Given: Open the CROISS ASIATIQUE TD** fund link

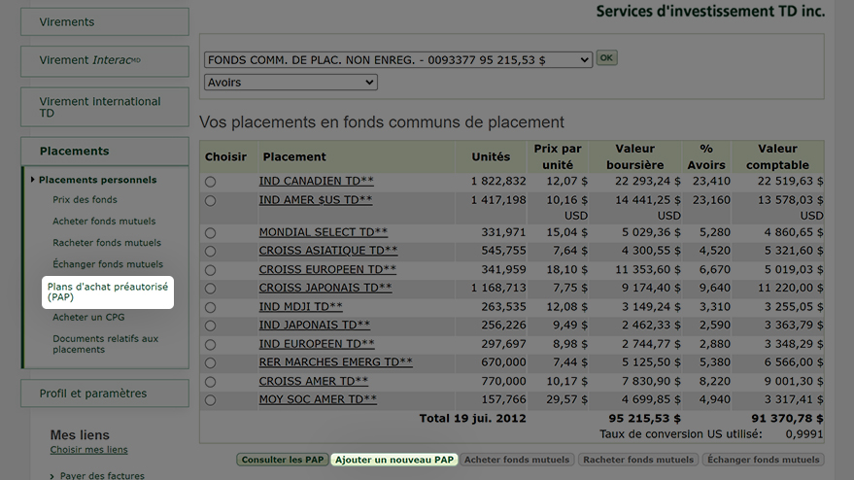Looking at the screenshot, I should [328, 251].
